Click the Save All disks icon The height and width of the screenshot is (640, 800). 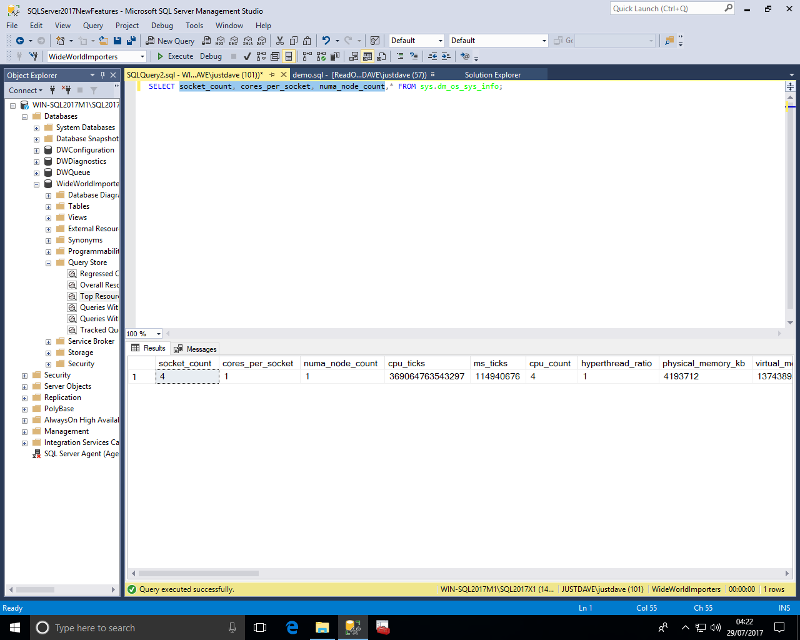point(131,41)
